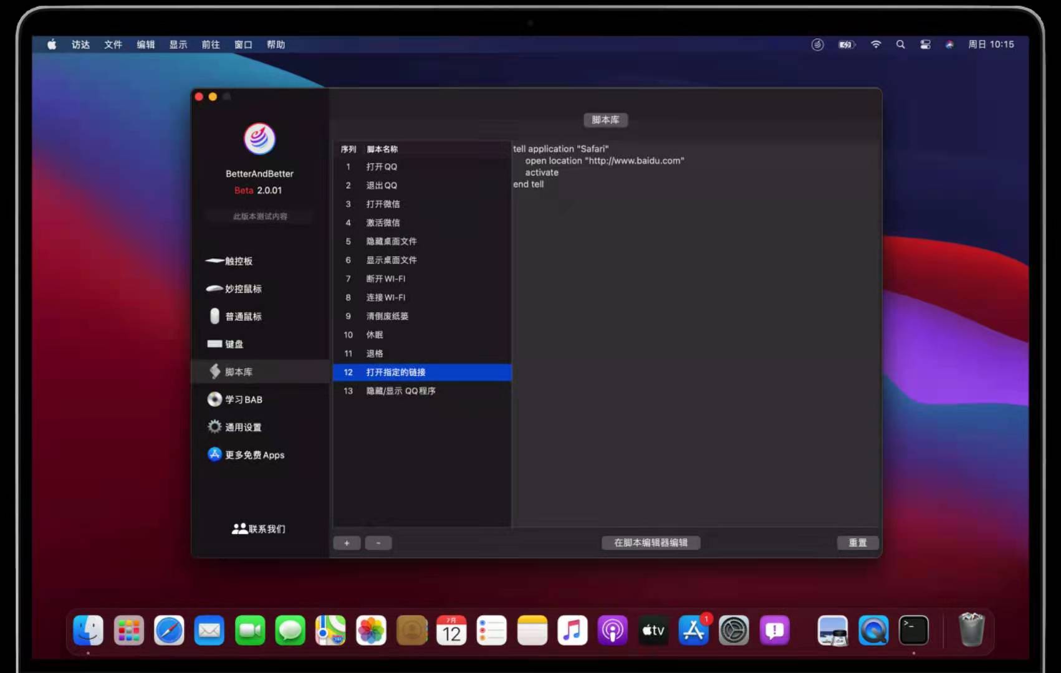Open Spotlight search from menu bar

point(900,44)
